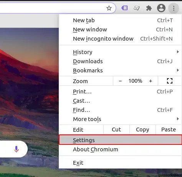Click the 100% zoom level value
The height and width of the screenshot is (177, 182).
click(135, 81)
